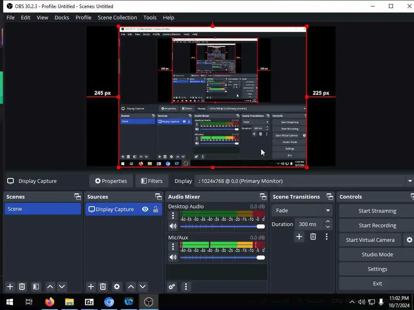
Task: Open Audio Mixer bottom three-dot menu
Action: tap(186, 287)
